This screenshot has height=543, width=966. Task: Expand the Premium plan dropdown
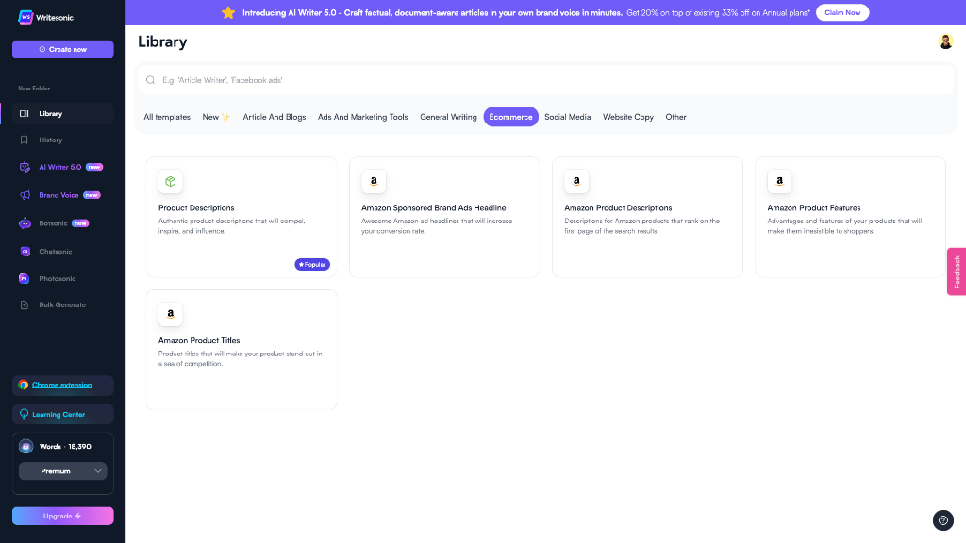[x=63, y=471]
